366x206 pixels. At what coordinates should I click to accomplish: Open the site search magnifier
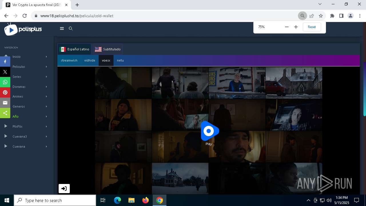[71, 28]
